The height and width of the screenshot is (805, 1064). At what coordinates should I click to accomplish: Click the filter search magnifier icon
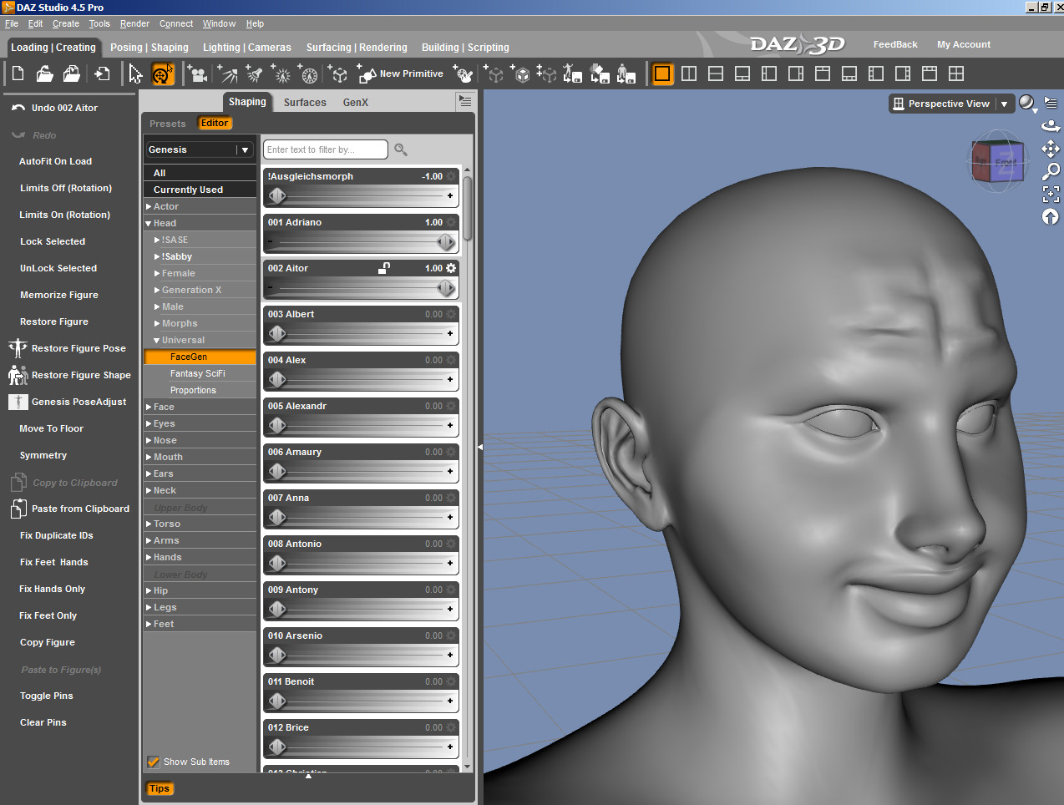[401, 149]
